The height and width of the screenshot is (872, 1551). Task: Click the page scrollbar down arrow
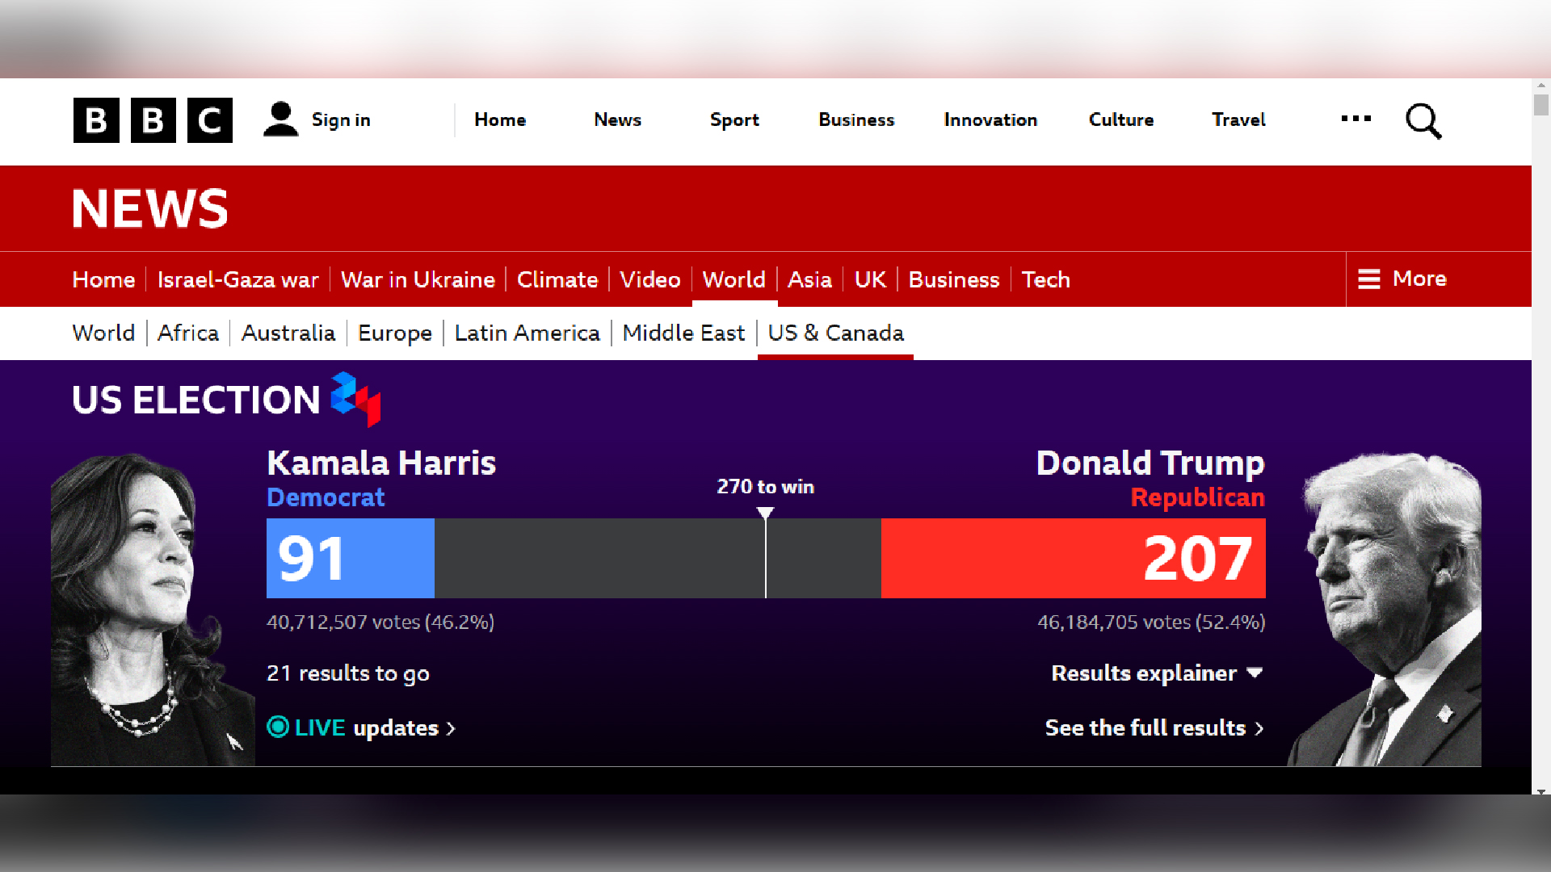click(1541, 791)
